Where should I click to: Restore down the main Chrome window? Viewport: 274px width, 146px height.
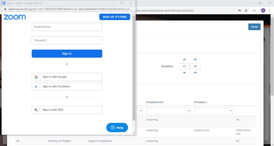pyautogui.click(x=260, y=3)
